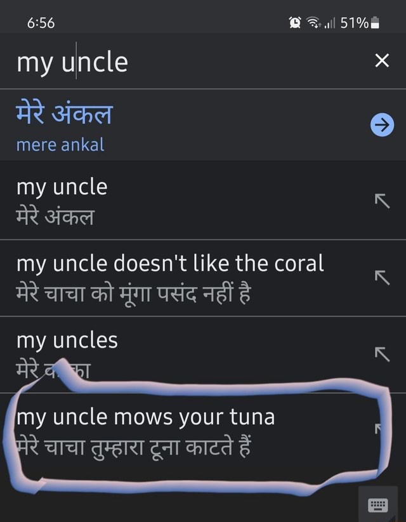Select the 'my uncles' suggestion row

point(69,341)
